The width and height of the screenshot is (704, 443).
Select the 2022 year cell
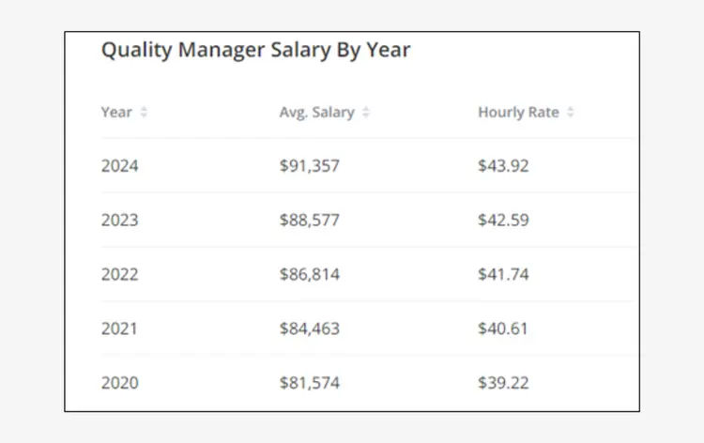(120, 274)
